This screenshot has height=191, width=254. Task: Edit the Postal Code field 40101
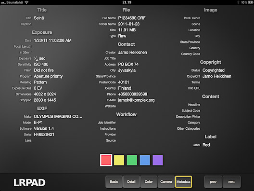[124, 82]
